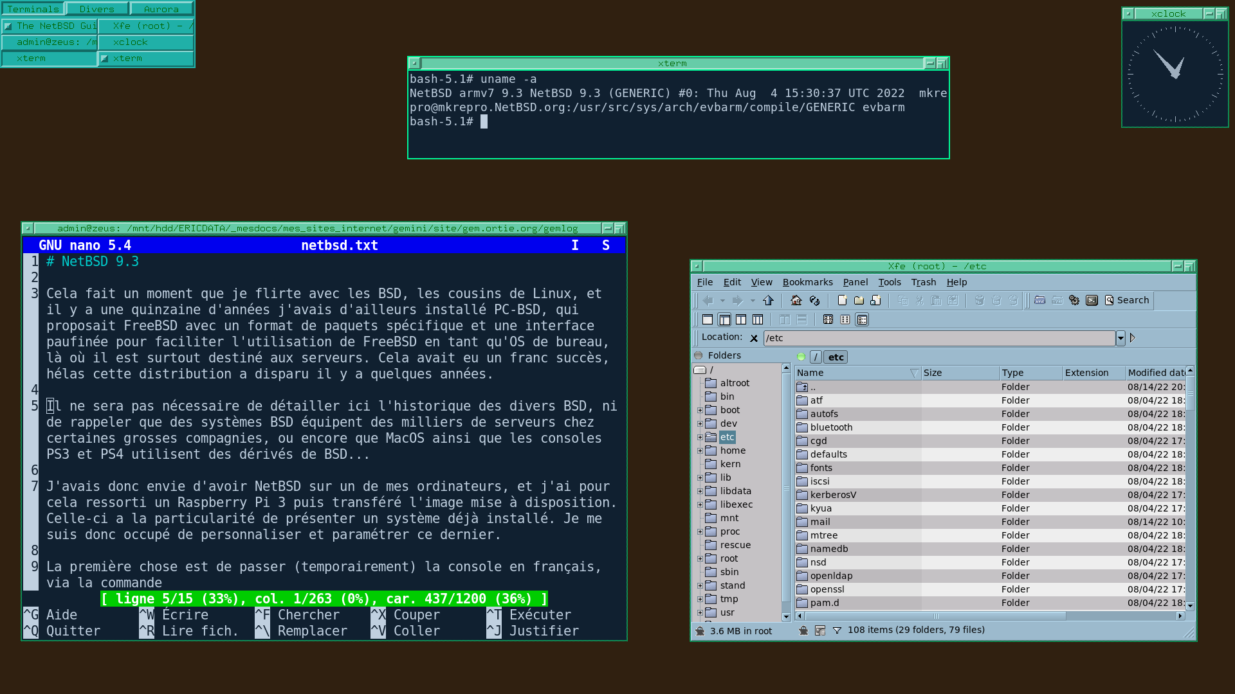Expand the usr folder tree node
1235x694 pixels.
700,612
